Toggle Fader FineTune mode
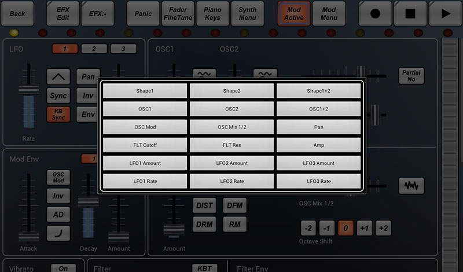The image size is (463, 272). 178,13
